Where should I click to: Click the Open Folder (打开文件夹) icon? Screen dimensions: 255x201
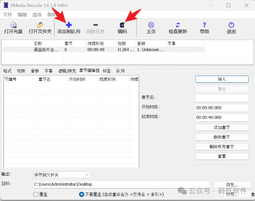coord(40,25)
